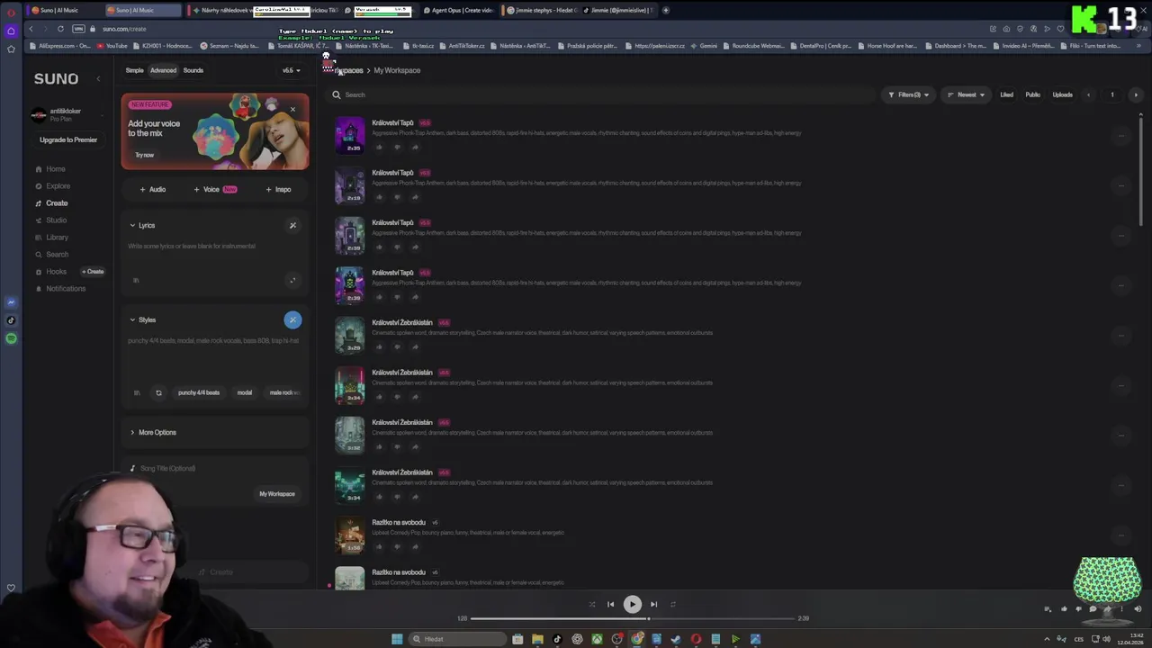1152x648 pixels.
Task: Go to the next results page
Action: [1136, 94]
